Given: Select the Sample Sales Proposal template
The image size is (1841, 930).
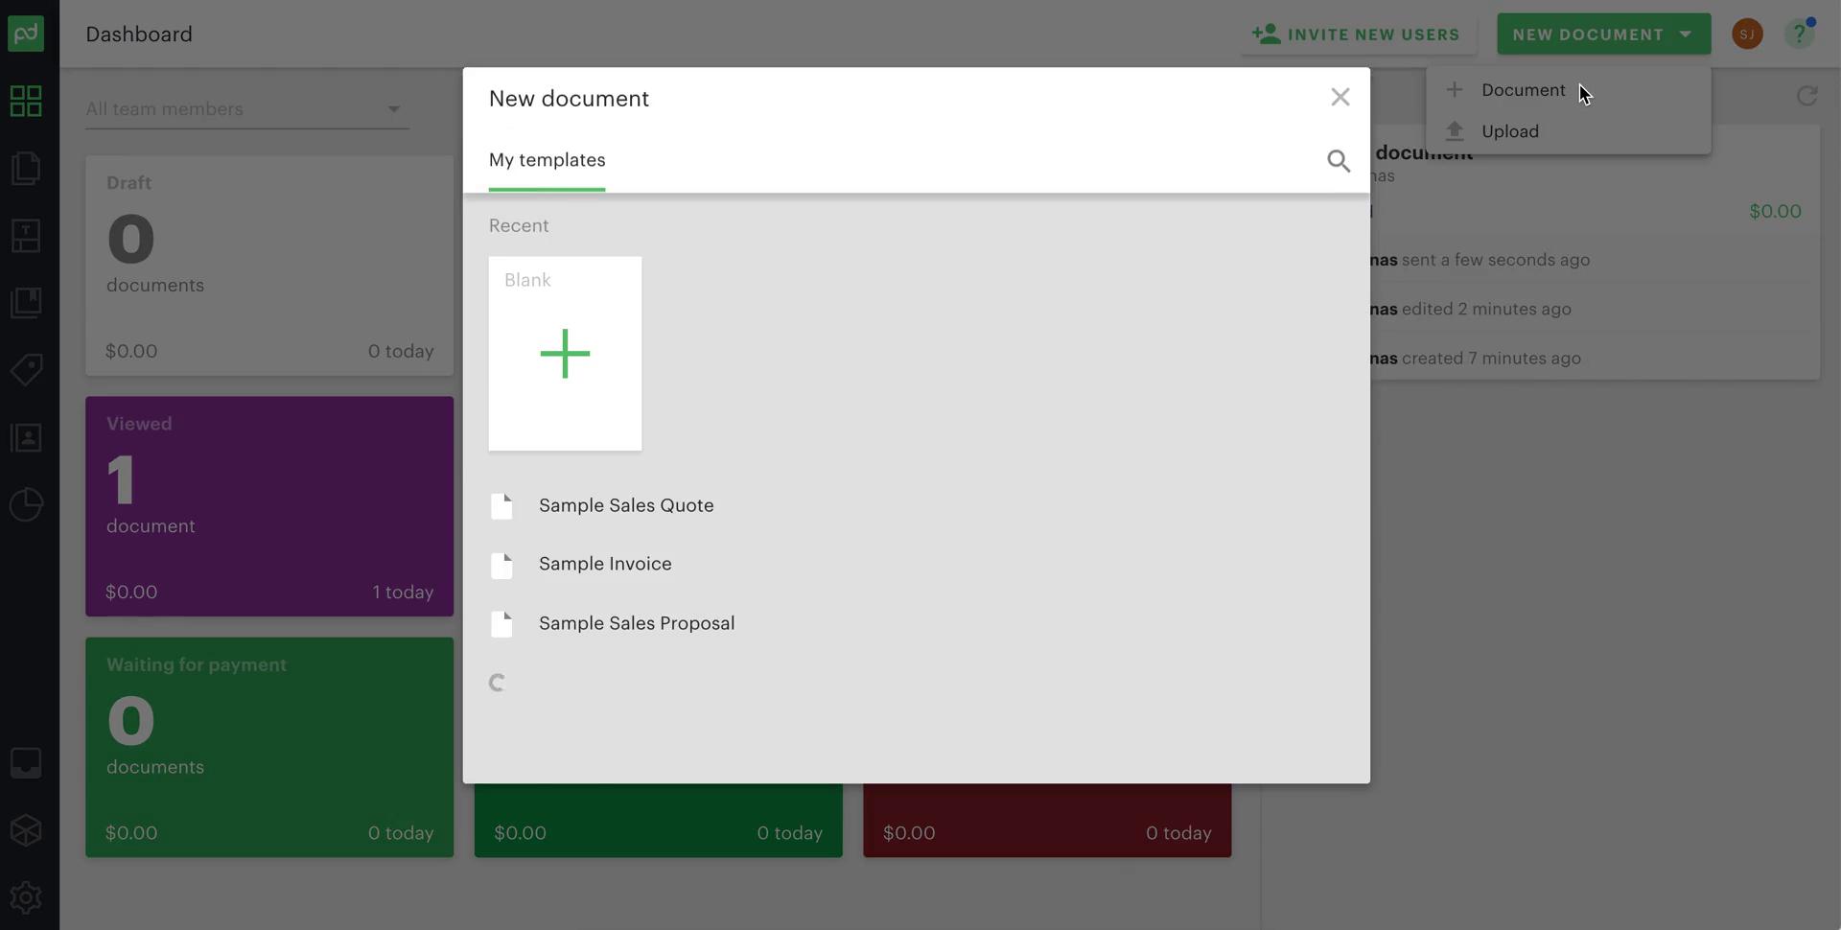Looking at the screenshot, I should pyautogui.click(x=637, y=624).
